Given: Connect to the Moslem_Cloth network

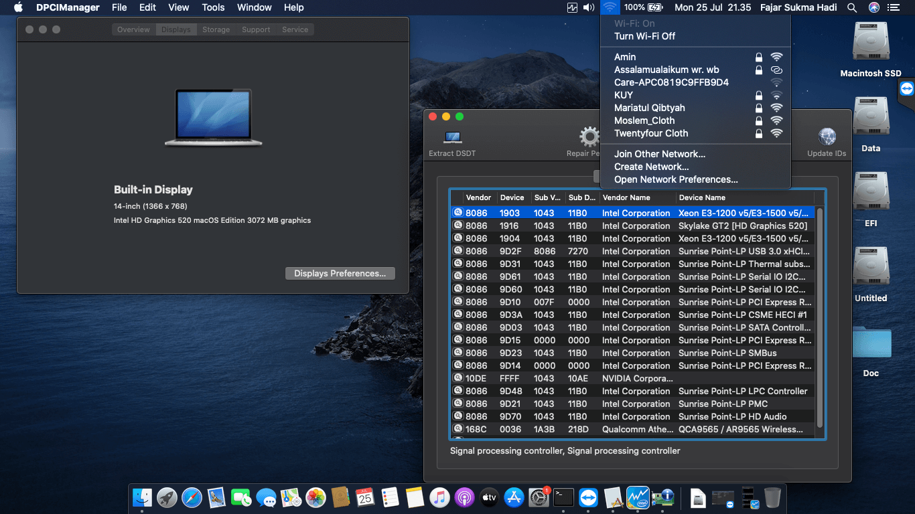Looking at the screenshot, I should click(x=695, y=120).
